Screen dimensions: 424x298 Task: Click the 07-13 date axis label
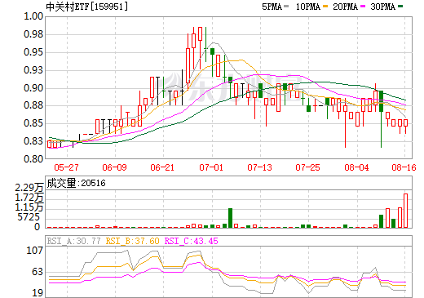click(x=259, y=167)
